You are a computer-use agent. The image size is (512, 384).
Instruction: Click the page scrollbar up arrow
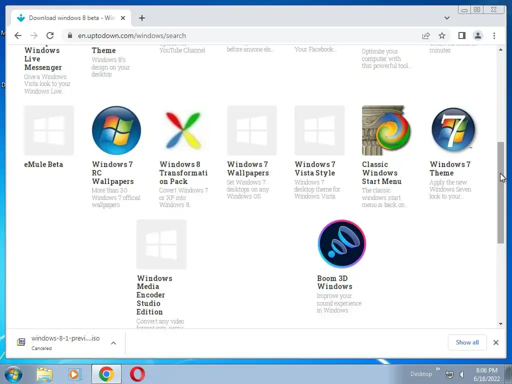[500, 49]
